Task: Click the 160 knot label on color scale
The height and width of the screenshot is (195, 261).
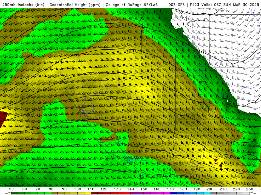Action: [157, 189]
